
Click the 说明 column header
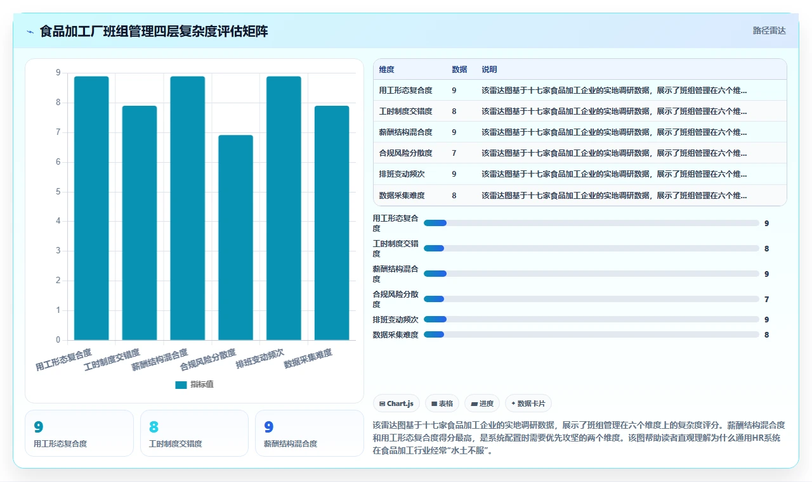click(x=489, y=69)
